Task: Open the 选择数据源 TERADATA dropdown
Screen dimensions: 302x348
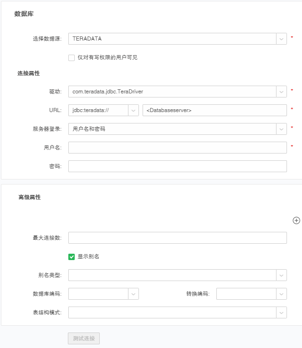Action: pyautogui.click(x=281, y=39)
